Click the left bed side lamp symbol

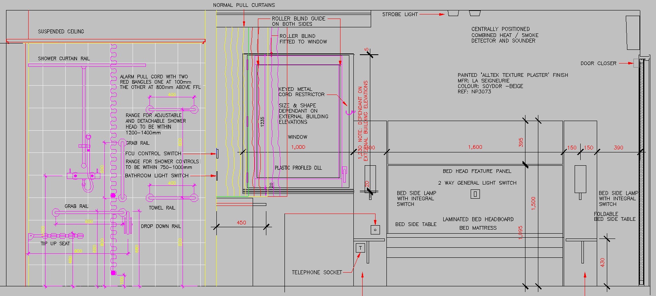[370, 181]
